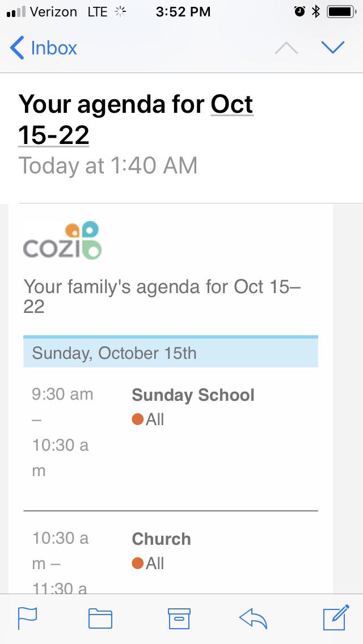Viewport: 363px width, 644px height.
Task: Open the move-to-folder icon
Action: point(100,618)
